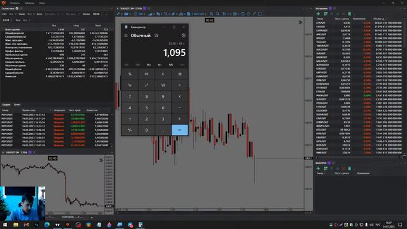Toggle calculator keep-on-top icon
This screenshot has height=229, width=407.
[x=156, y=36]
